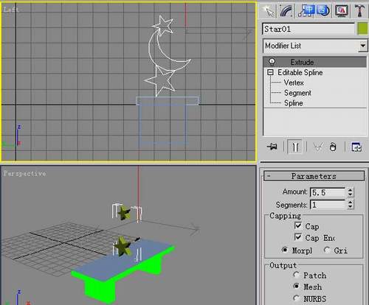Collapse the Parameters rollout header
The height and width of the screenshot is (305, 369).
314,176
